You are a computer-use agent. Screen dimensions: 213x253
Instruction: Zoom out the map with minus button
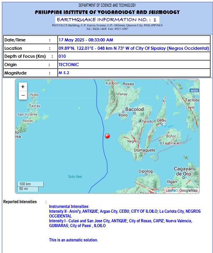pos(23,95)
